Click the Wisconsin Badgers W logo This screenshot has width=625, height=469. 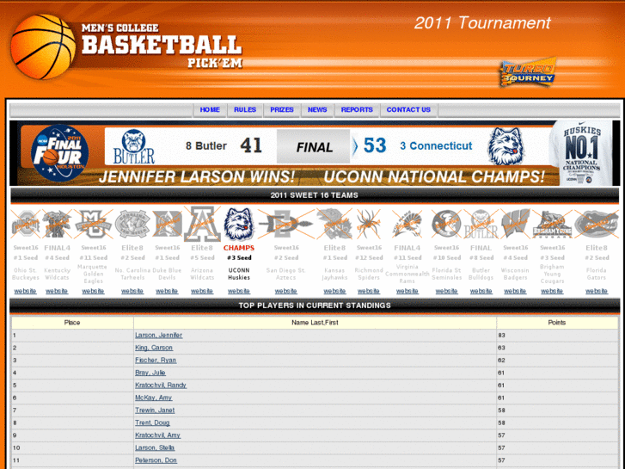(515, 224)
